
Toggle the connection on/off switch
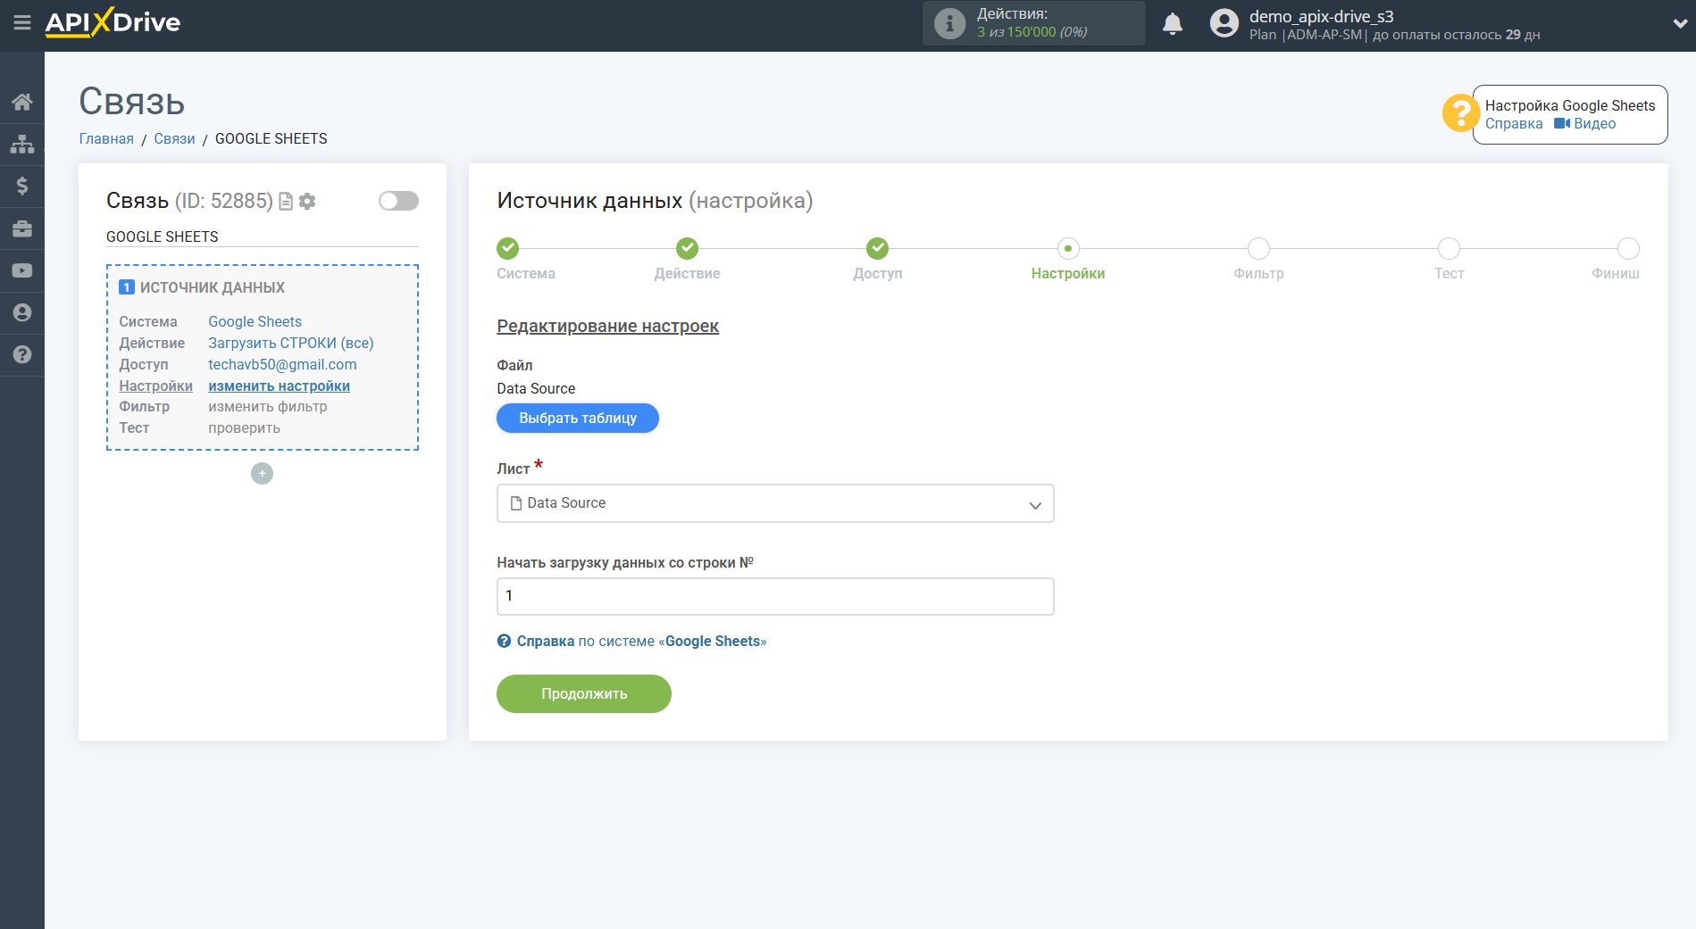pos(398,201)
